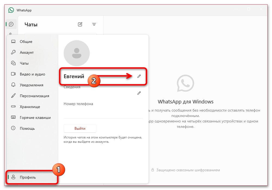
Task: Open the Аккаунт settings section
Action: pos(32,52)
